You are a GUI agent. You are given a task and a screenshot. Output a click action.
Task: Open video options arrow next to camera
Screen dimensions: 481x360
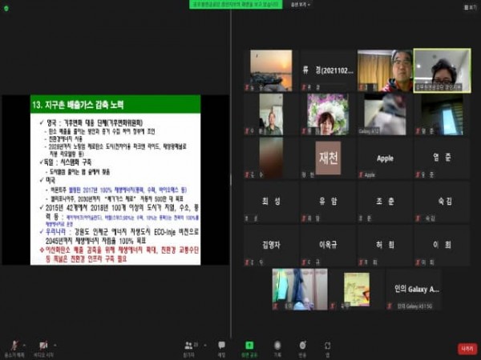(55, 346)
